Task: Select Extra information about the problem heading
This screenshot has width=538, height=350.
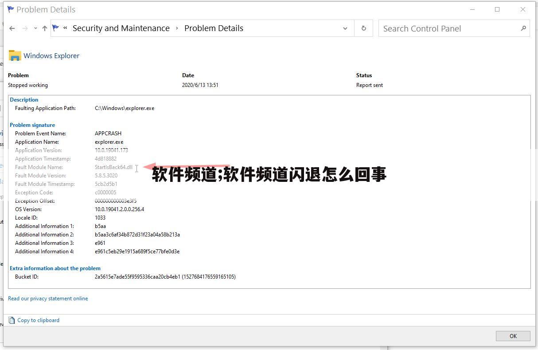Action: (x=55, y=268)
